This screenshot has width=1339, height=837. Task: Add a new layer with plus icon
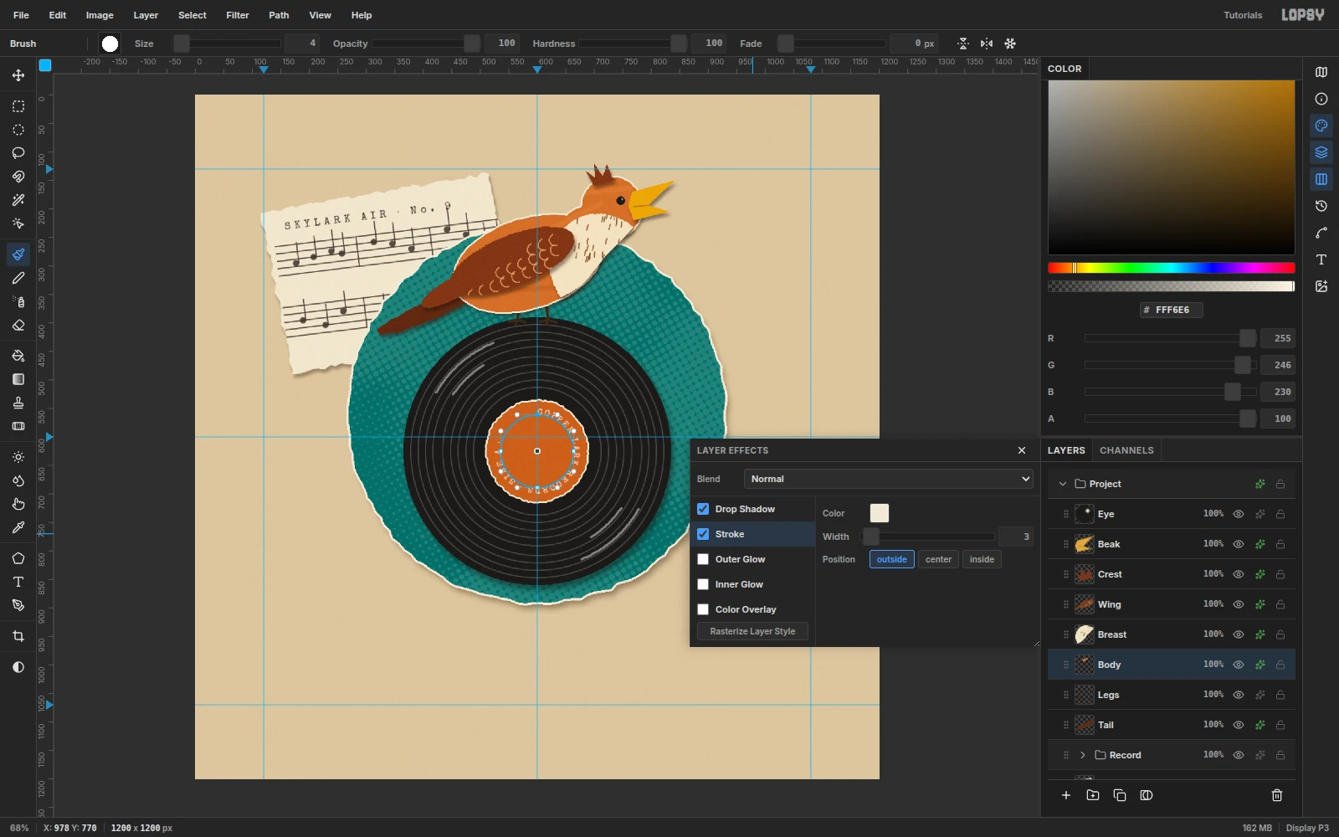(x=1066, y=795)
